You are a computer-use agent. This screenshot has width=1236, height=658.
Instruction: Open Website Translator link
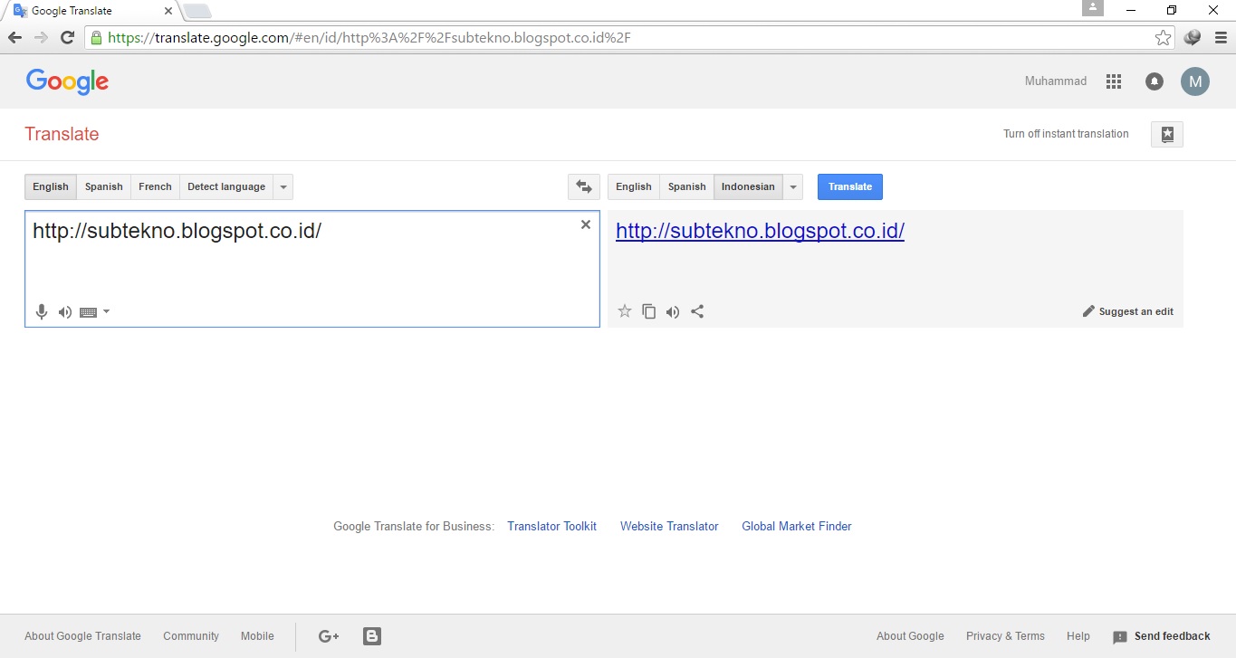coord(669,526)
